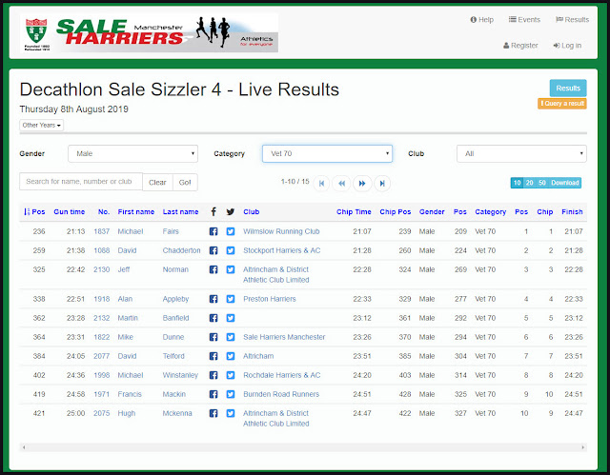
Task: Click the Query a result button
Action: point(562,104)
